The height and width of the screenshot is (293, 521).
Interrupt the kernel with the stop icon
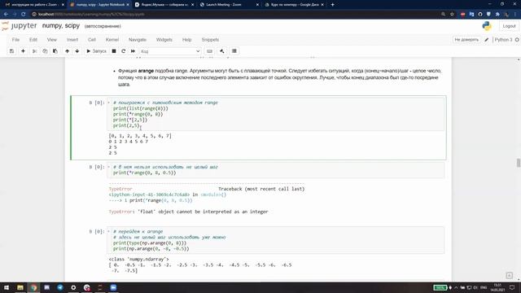pos(114,51)
